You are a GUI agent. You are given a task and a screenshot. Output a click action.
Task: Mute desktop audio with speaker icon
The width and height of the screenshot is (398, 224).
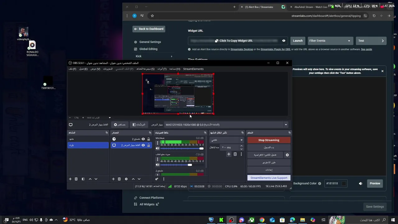157,165
